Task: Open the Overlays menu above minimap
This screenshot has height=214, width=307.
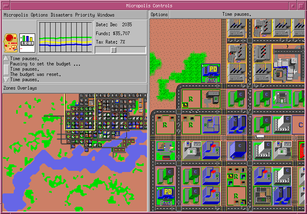Action: point(27,88)
